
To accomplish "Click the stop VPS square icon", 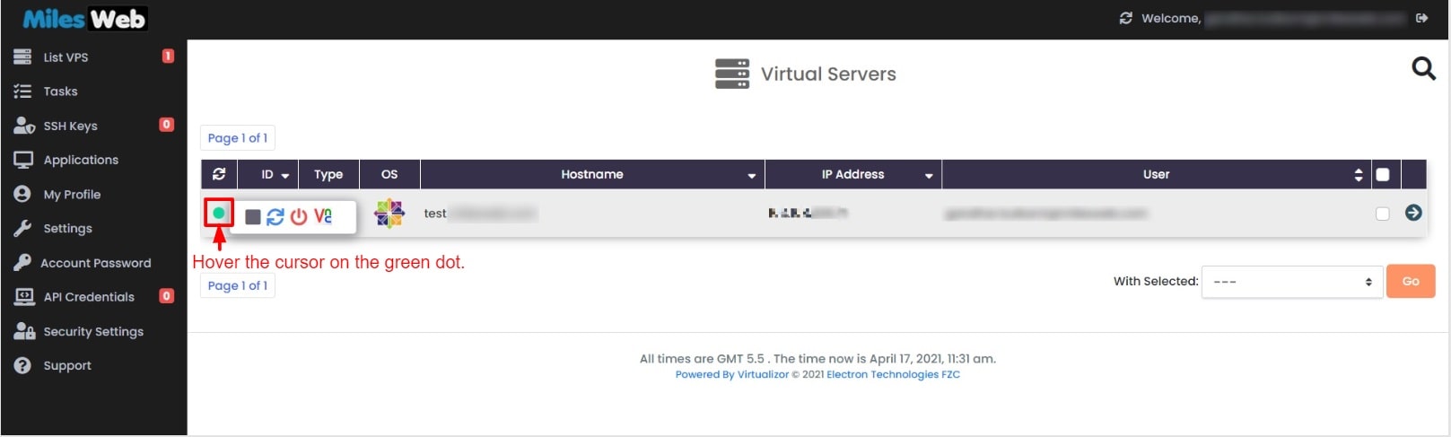I will pos(253,216).
